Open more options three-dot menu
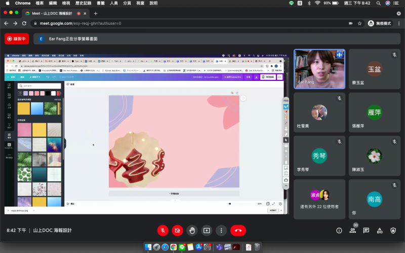Viewport: 405px width, 253px height. tap(221, 230)
